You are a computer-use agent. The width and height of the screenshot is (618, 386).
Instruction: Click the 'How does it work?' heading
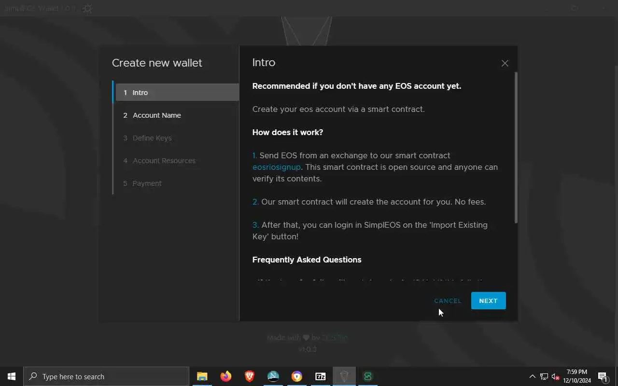[x=288, y=132]
